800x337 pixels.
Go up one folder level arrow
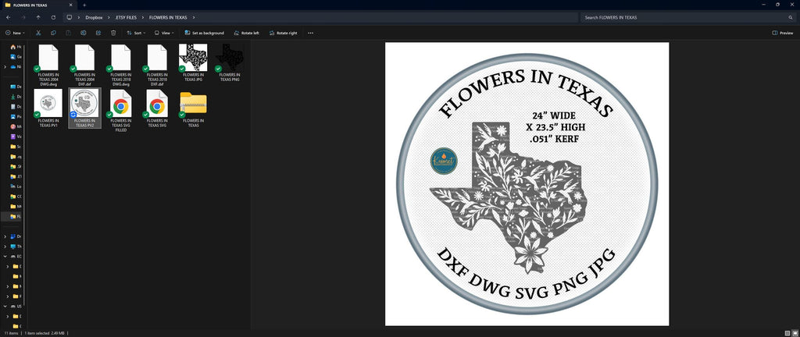click(38, 17)
